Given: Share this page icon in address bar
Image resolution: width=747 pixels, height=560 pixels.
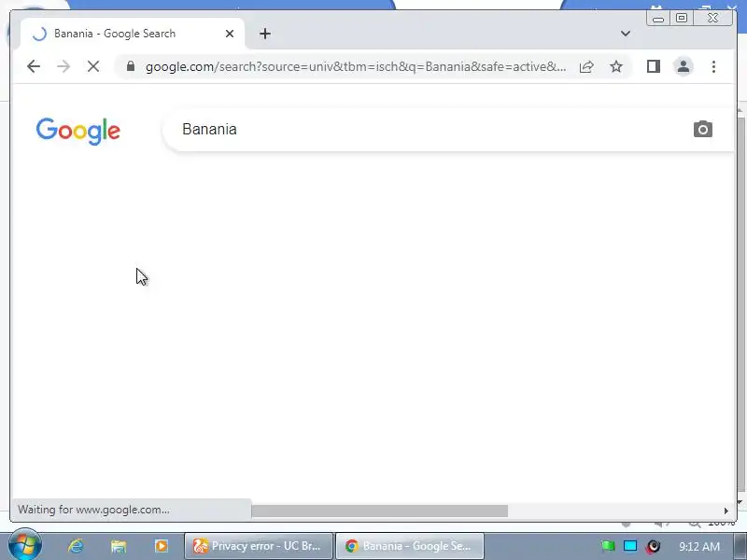Looking at the screenshot, I should (586, 66).
